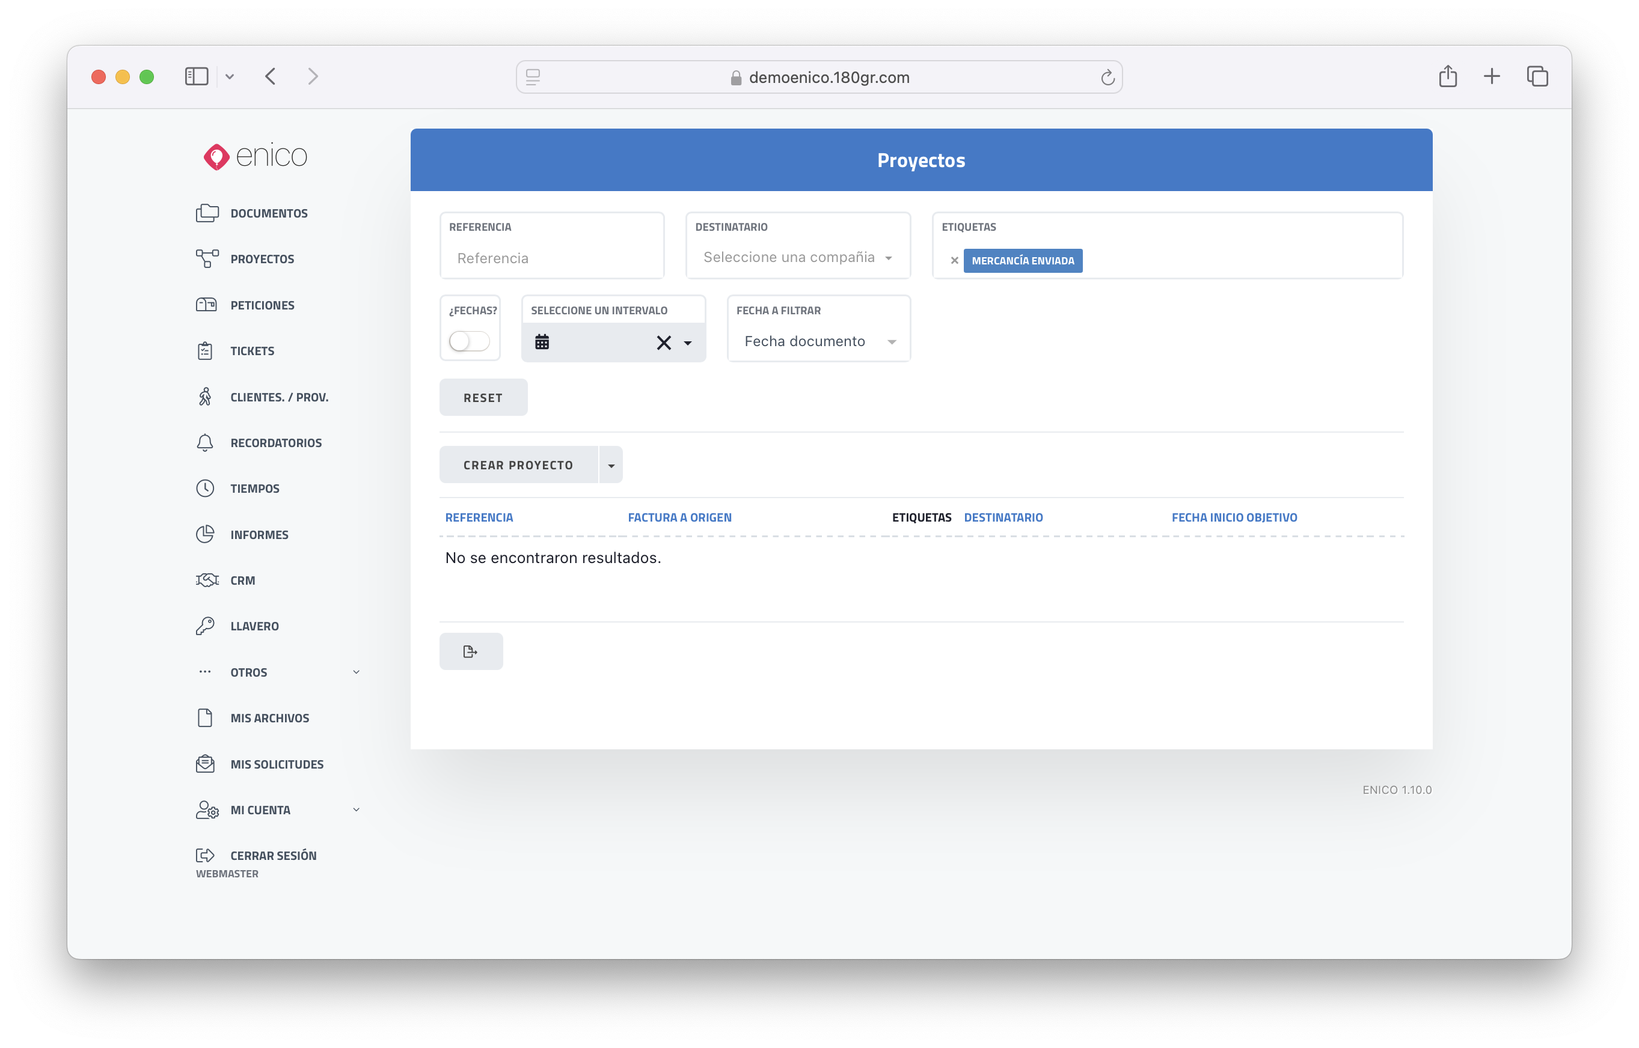Remove the Mercancía Enviada tag
This screenshot has width=1639, height=1048.
click(955, 261)
